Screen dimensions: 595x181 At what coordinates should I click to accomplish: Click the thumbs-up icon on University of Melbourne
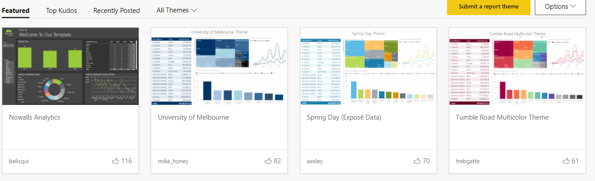(x=268, y=161)
